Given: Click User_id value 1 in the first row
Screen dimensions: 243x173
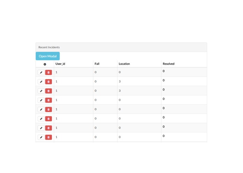Looking at the screenshot, I should (x=56, y=72).
